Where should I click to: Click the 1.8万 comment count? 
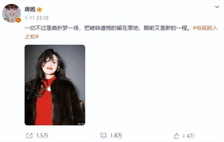[116, 135]
